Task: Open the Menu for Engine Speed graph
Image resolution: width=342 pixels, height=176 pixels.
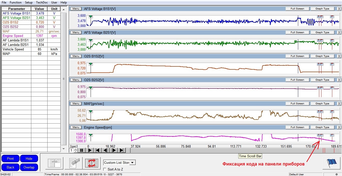Action: (76, 127)
